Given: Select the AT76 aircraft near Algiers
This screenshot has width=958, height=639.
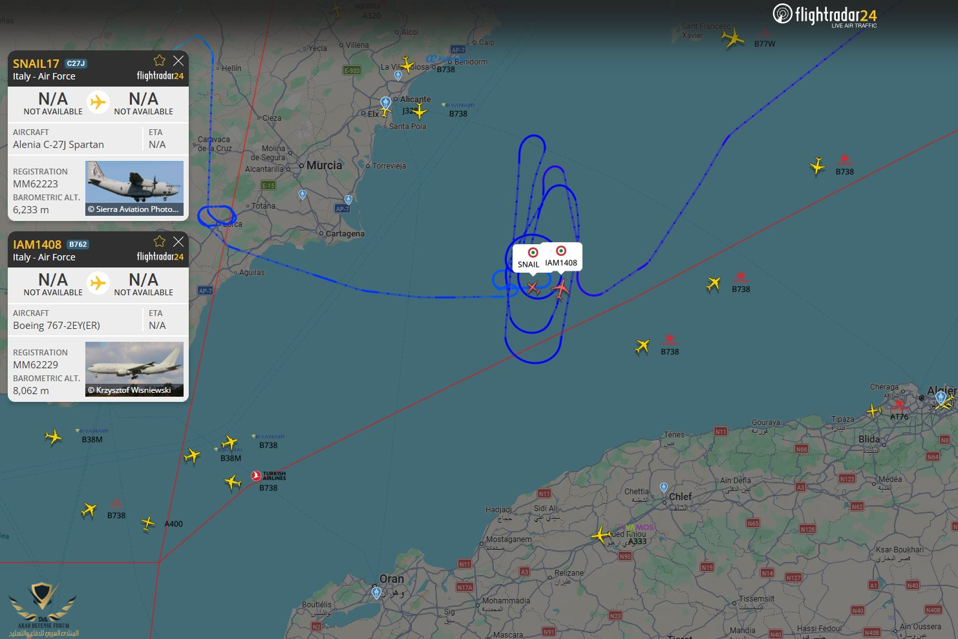Looking at the screenshot, I should [x=874, y=410].
